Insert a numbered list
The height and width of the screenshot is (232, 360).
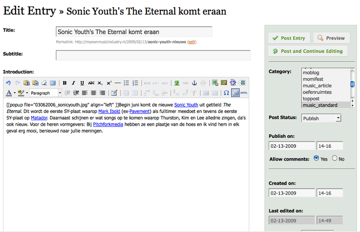pyautogui.click(x=135, y=83)
